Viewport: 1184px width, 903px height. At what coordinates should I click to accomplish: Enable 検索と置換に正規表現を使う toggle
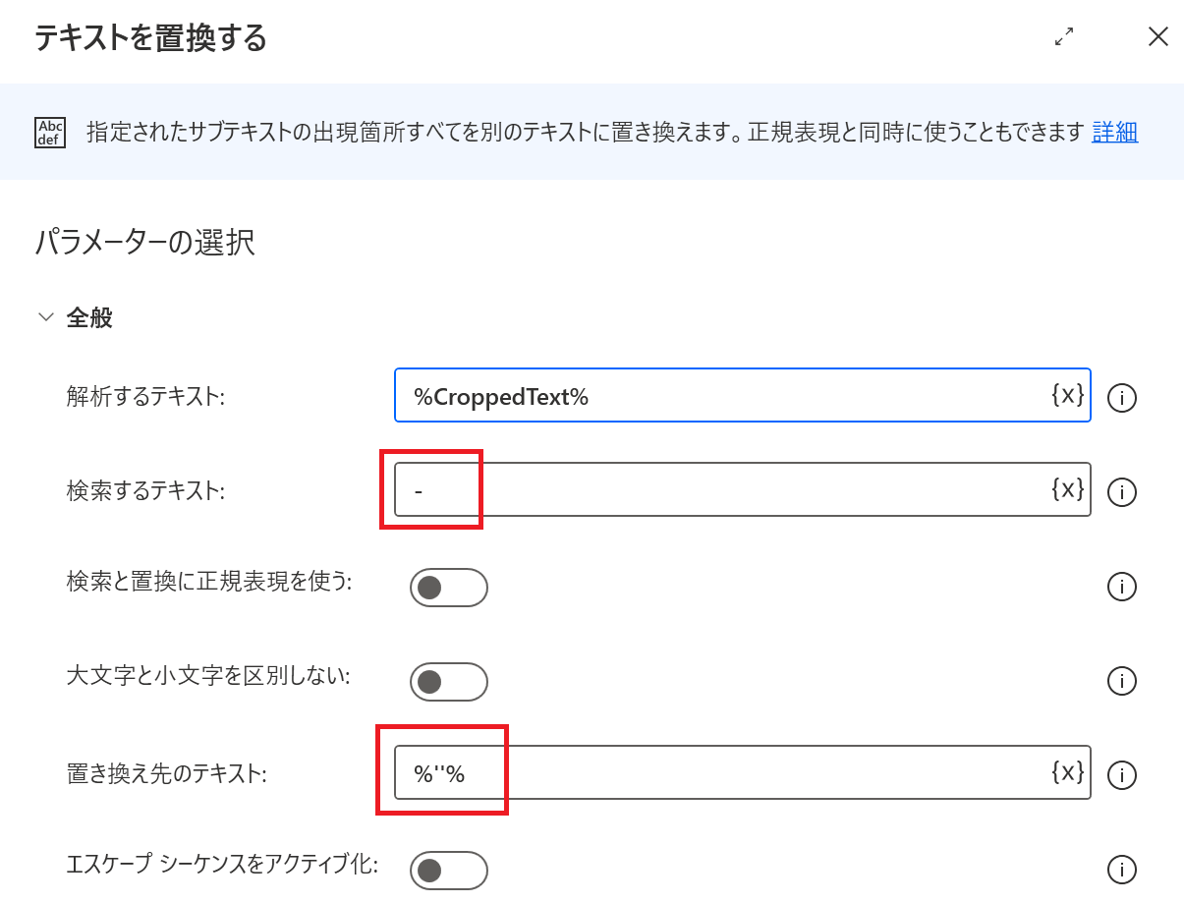449,588
